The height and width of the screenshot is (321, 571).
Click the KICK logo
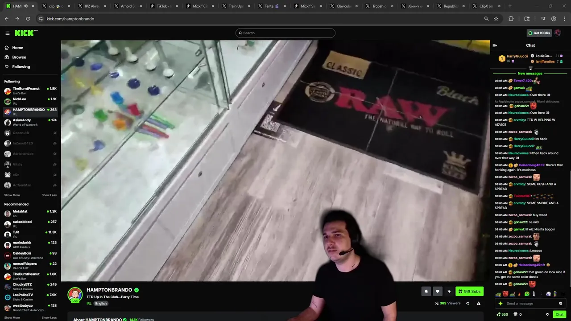pos(26,33)
